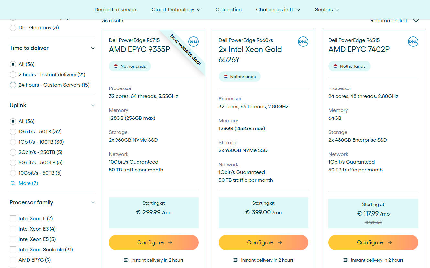This screenshot has height=268, width=430.
Task: Click the Netherlands flag on the Xeon Gold 6526Y card
Action: tap(226, 77)
